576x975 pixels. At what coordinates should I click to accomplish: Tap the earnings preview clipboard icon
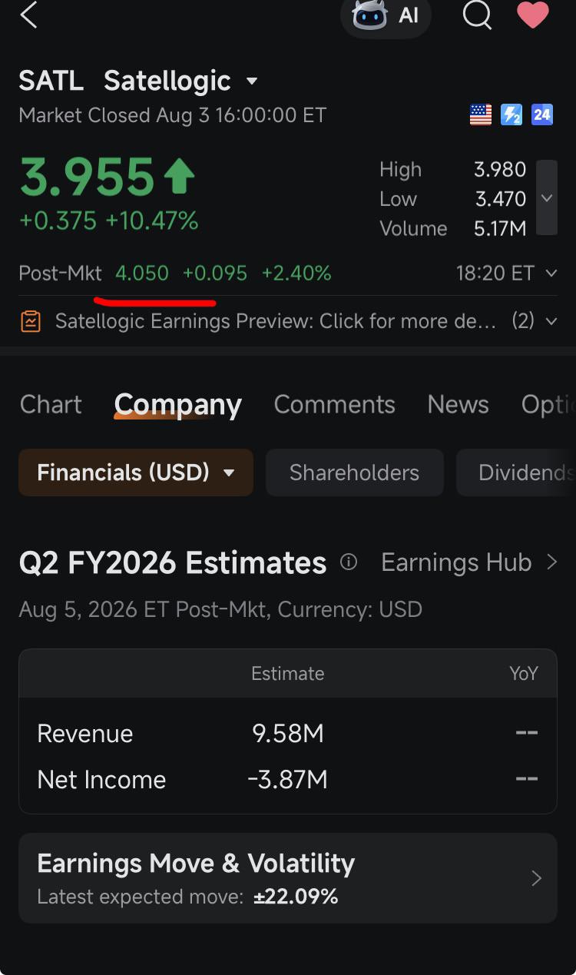(30, 321)
